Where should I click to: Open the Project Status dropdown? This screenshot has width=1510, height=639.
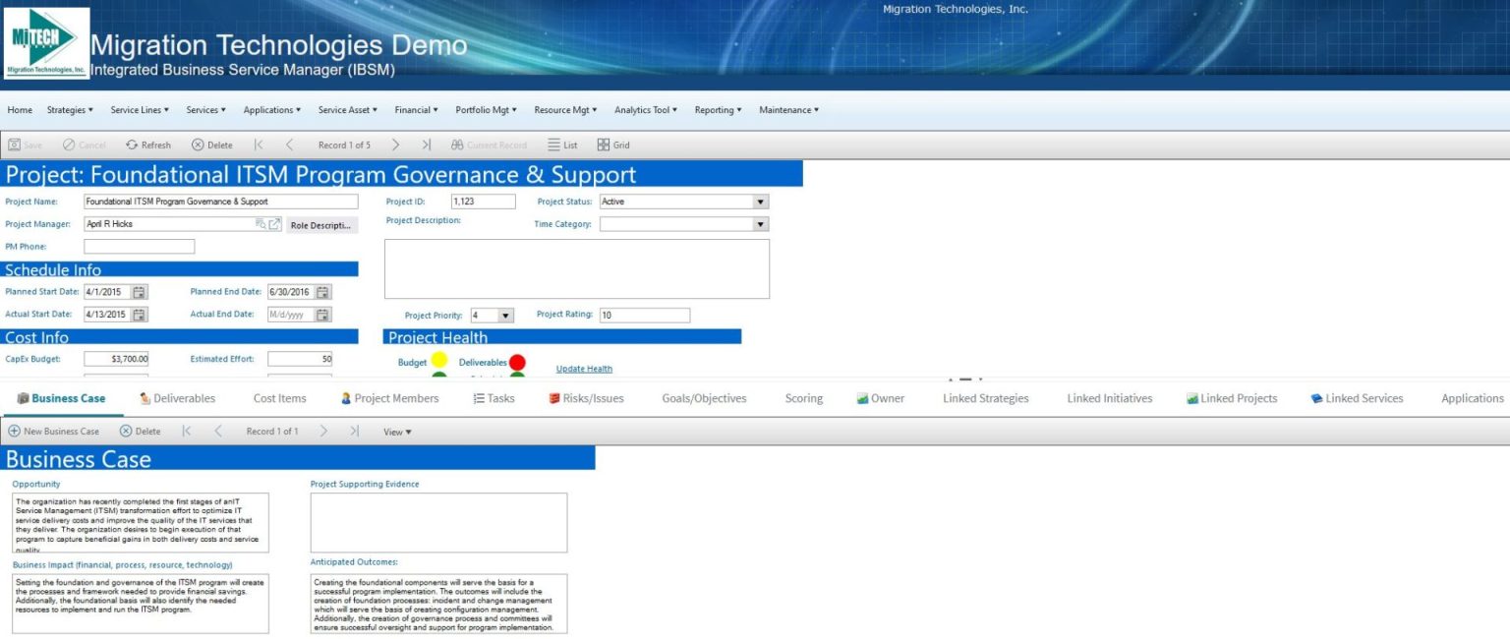click(760, 201)
